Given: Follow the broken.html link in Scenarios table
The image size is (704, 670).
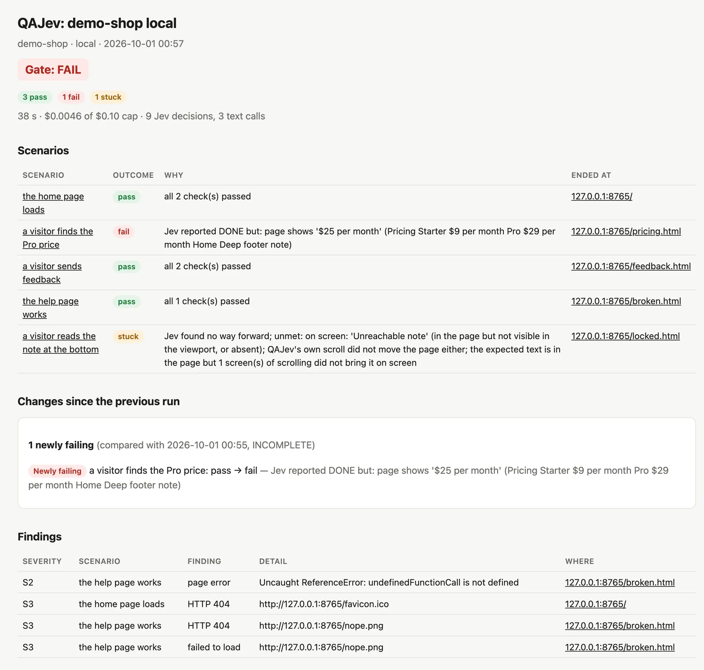Looking at the screenshot, I should click(x=626, y=301).
